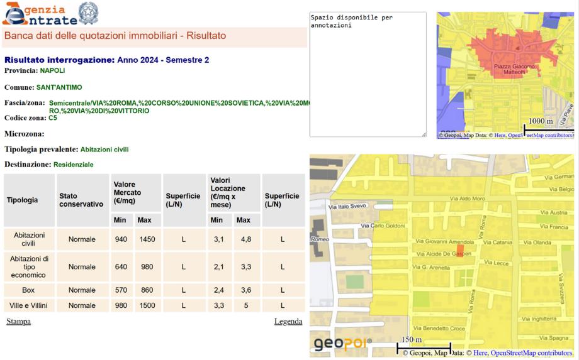Open OpenStreetMap contributors link under the large map

click(x=531, y=353)
